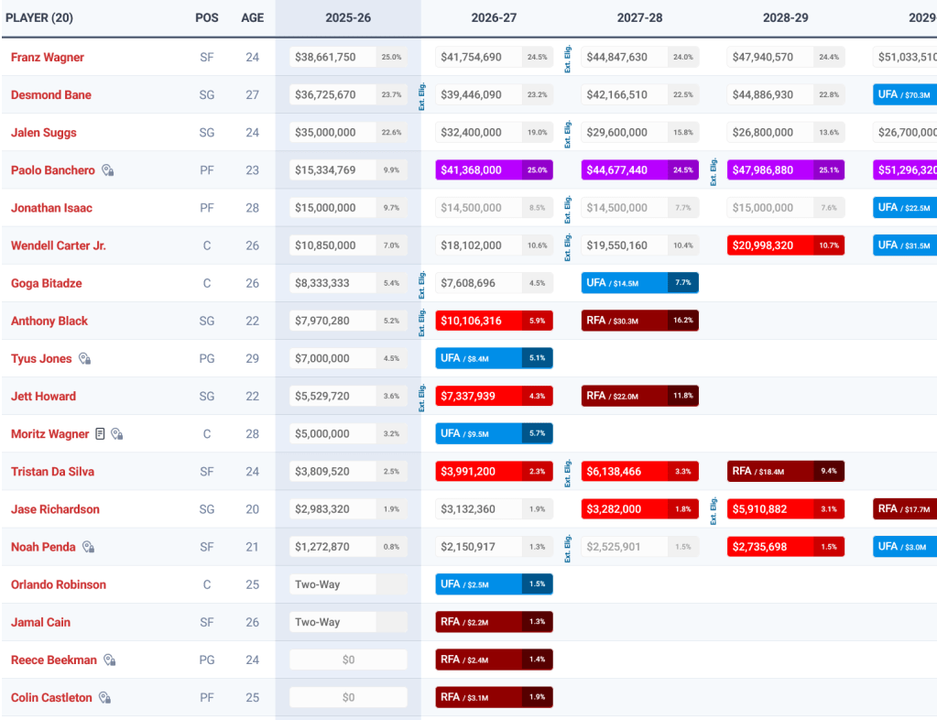Open Franz Wagner's player page
The height and width of the screenshot is (720, 937).
point(48,57)
